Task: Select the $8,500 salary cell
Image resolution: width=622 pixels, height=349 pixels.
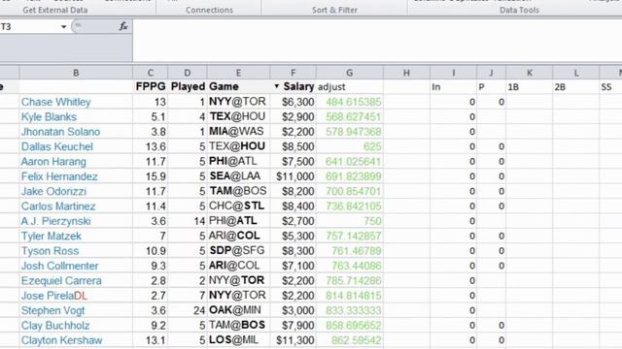Action: [x=294, y=146]
